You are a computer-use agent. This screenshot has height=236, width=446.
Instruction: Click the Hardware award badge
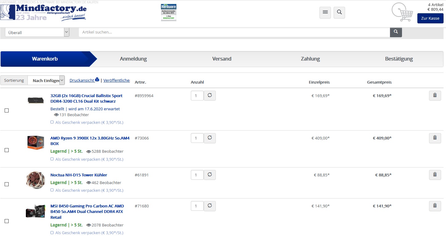169,12
